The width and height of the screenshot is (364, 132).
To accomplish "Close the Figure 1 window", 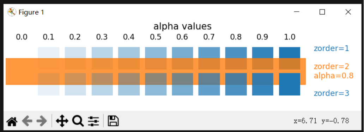I will 348,12.
